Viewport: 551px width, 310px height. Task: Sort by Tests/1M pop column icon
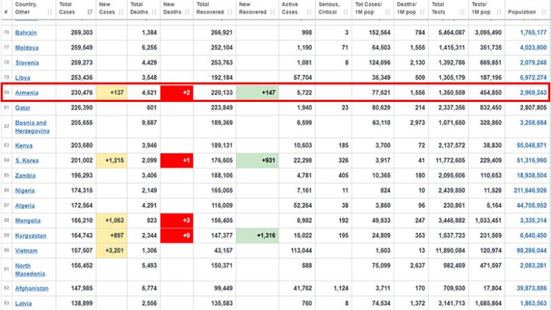(x=499, y=12)
